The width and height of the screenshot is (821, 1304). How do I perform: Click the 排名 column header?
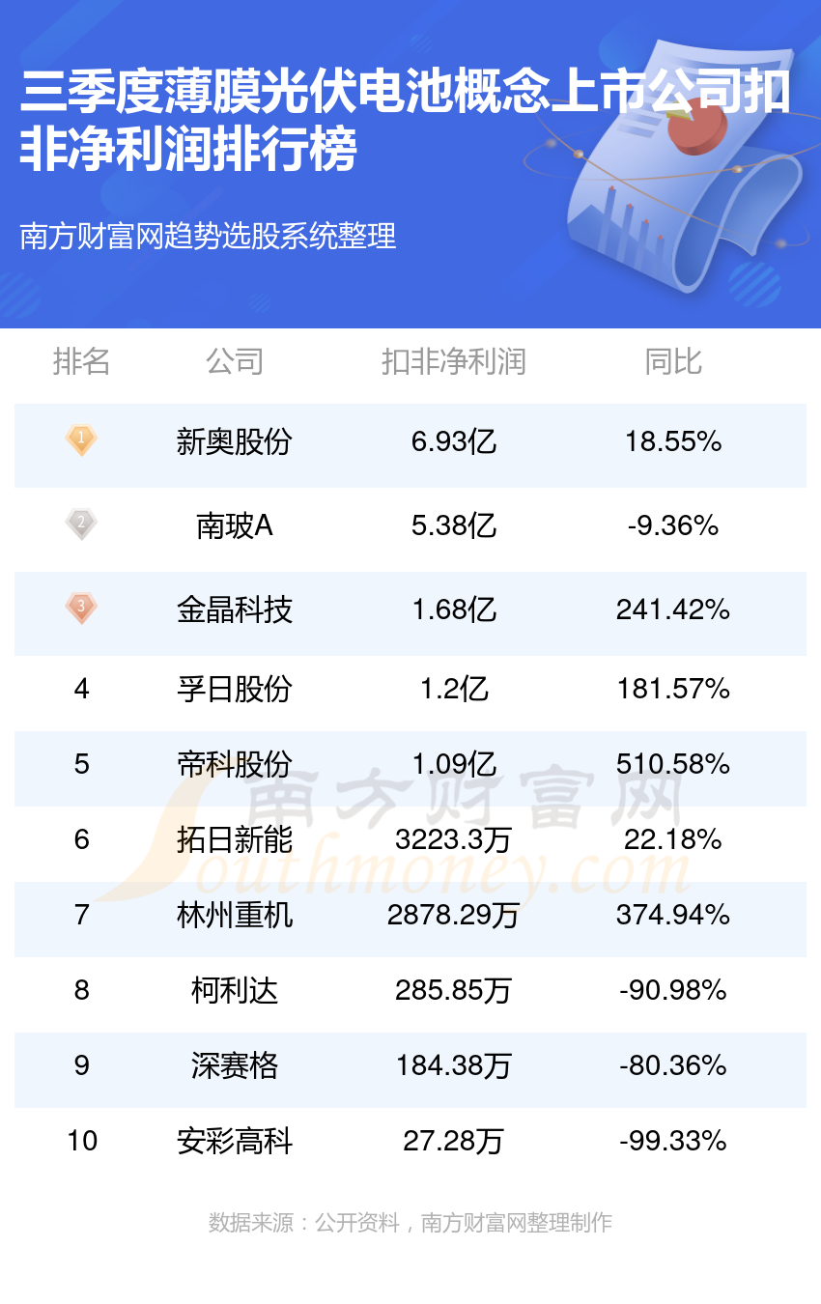coord(81,362)
